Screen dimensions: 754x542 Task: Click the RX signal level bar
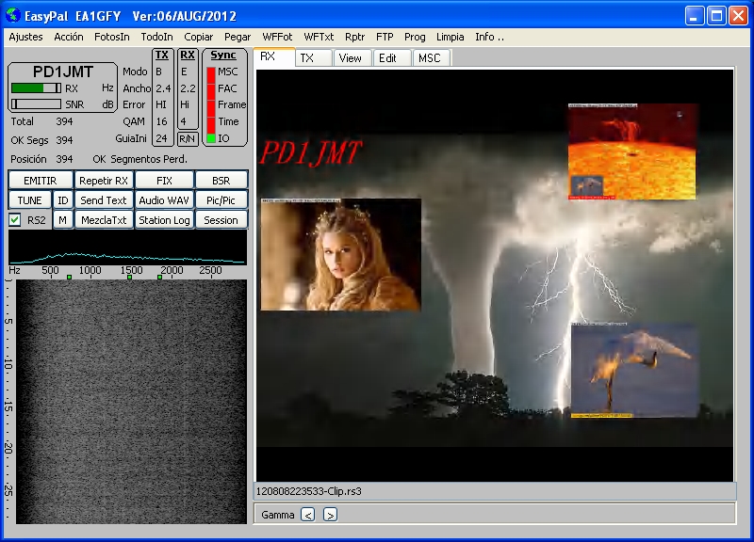point(36,88)
